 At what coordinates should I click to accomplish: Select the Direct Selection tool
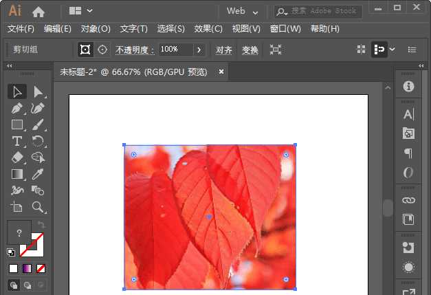(x=38, y=91)
